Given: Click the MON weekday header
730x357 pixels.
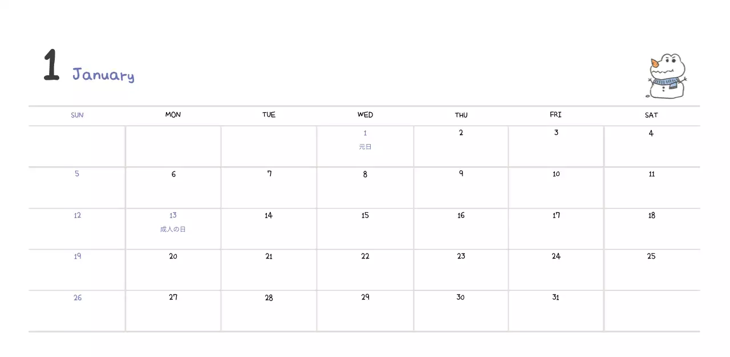Looking at the screenshot, I should (173, 115).
